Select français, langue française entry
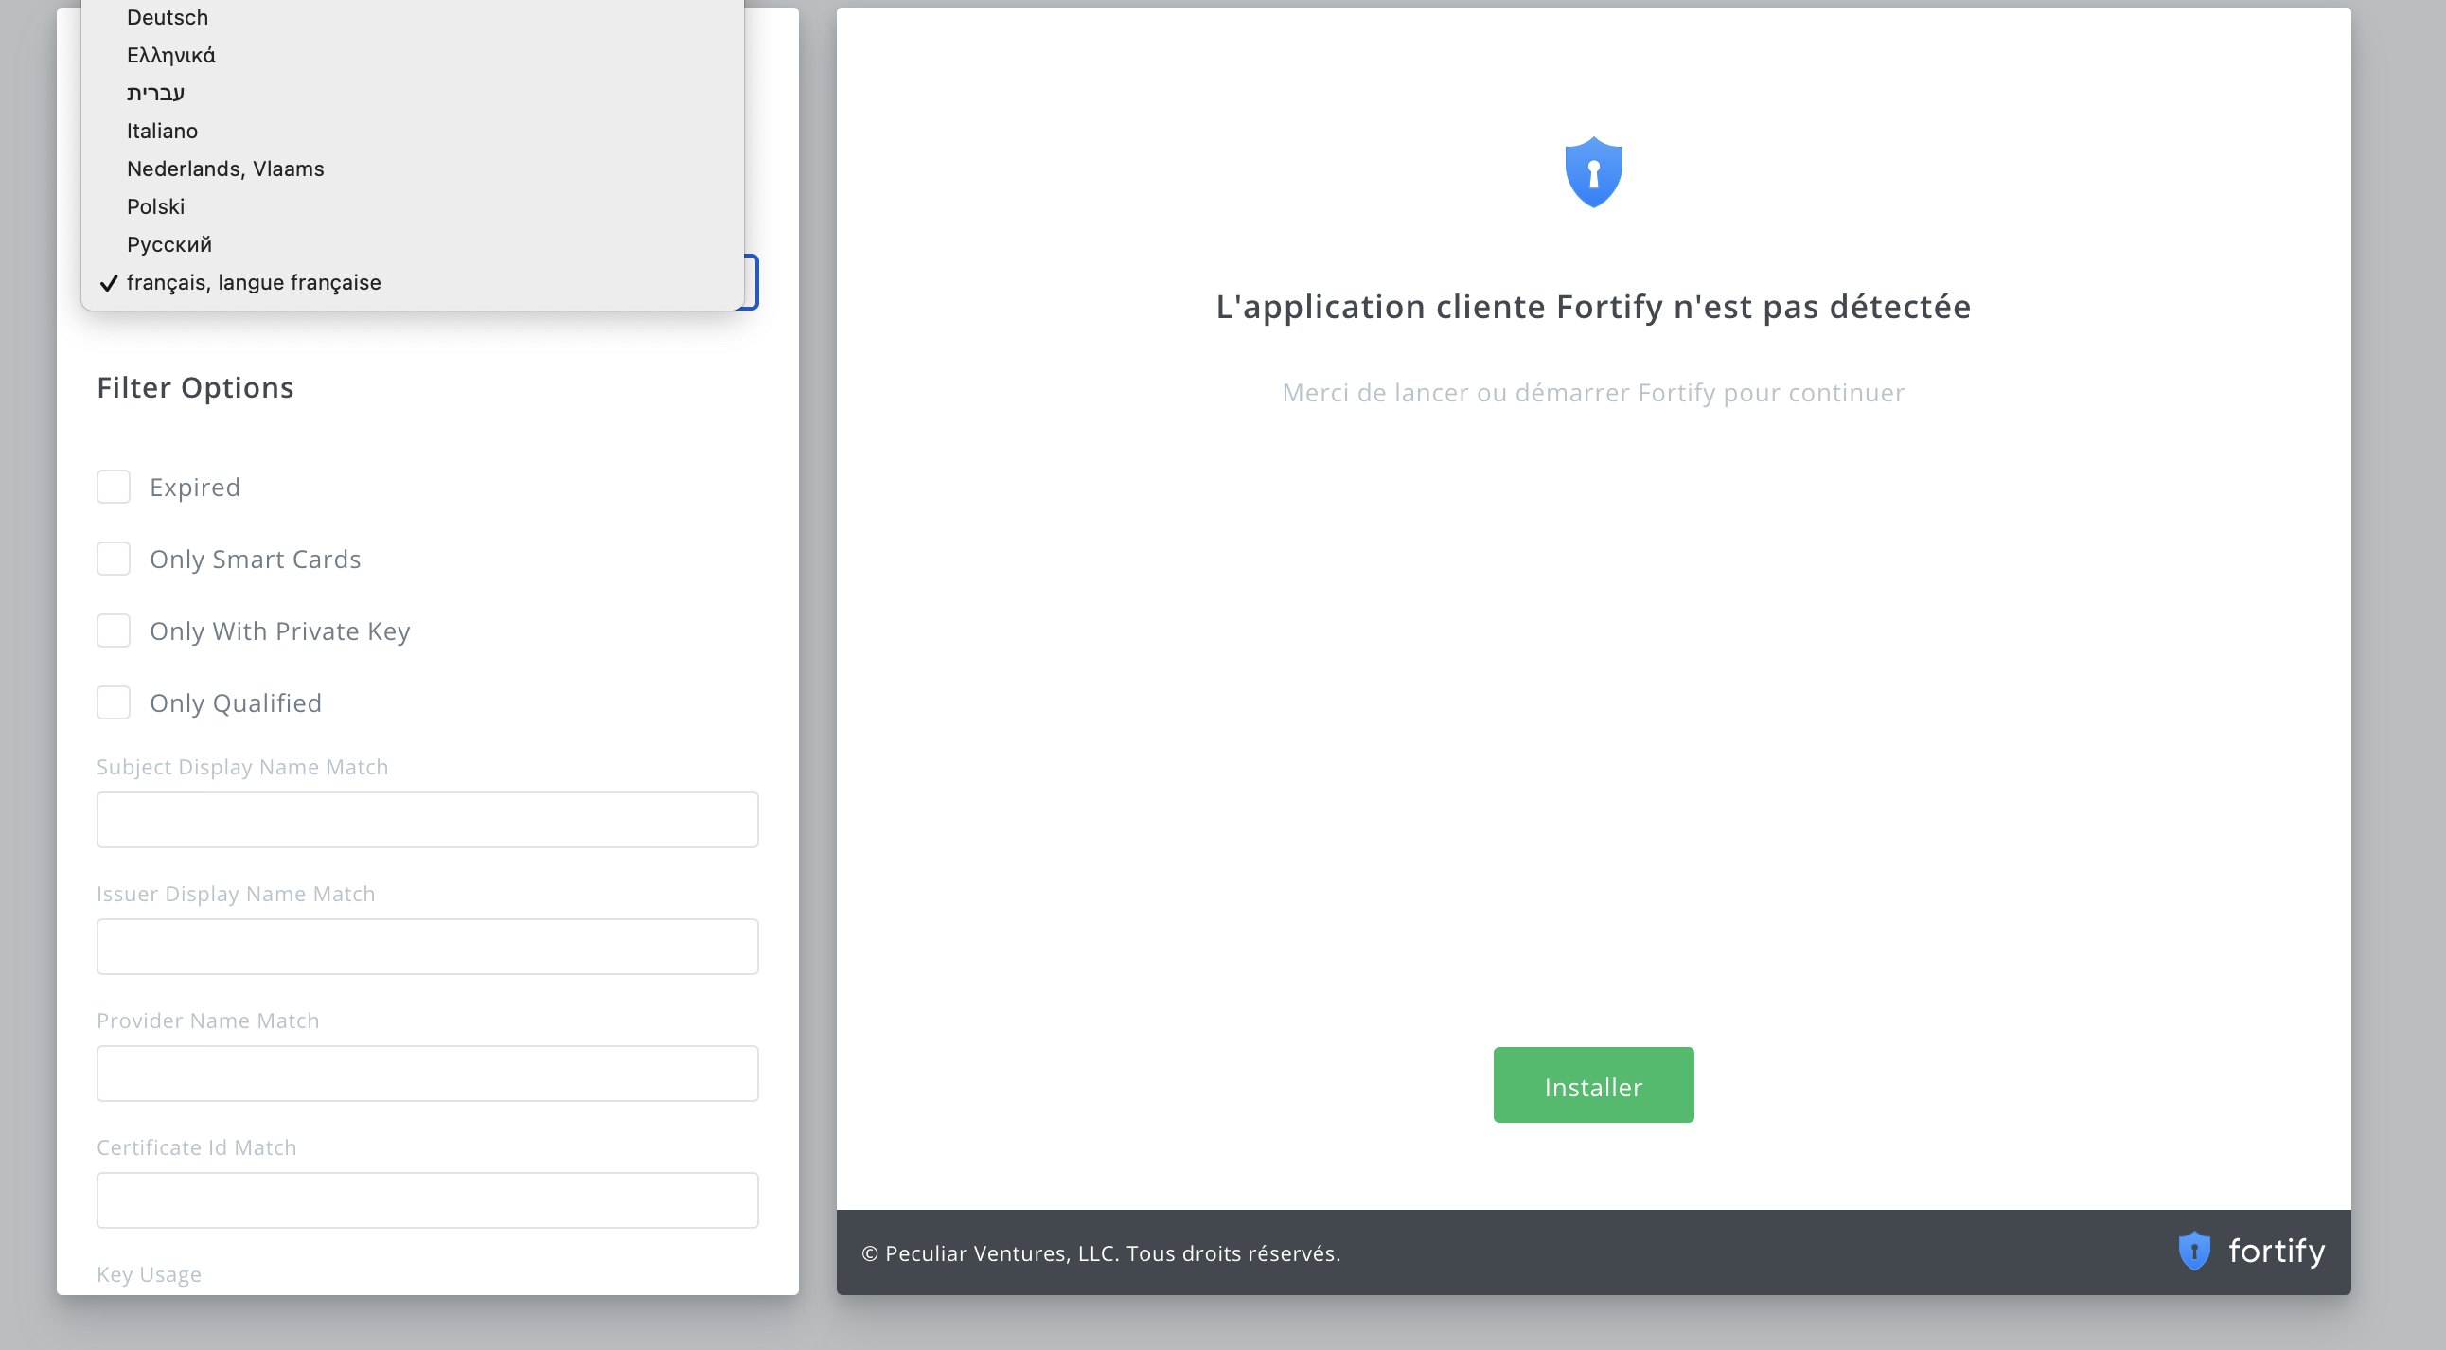Screen dimensions: 2446x1350 (x=255, y=282)
